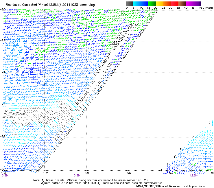The width and height of the screenshot is (214, 188).
Task: Click the '30' legend scale label
Action: point(171,8)
